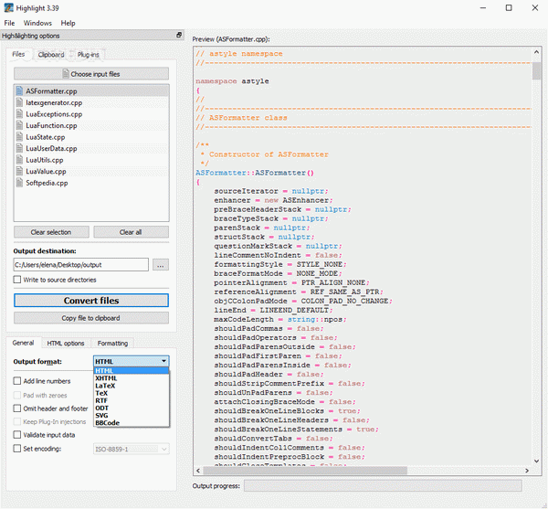
Task: Choose SVG output format
Action: (132, 415)
